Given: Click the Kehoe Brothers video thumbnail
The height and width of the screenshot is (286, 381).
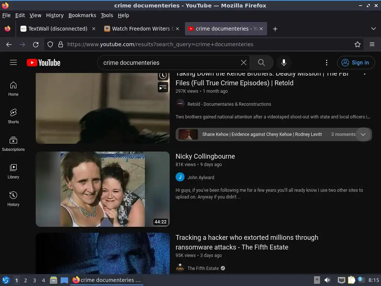Looking at the screenshot, I should pyautogui.click(x=103, y=108).
